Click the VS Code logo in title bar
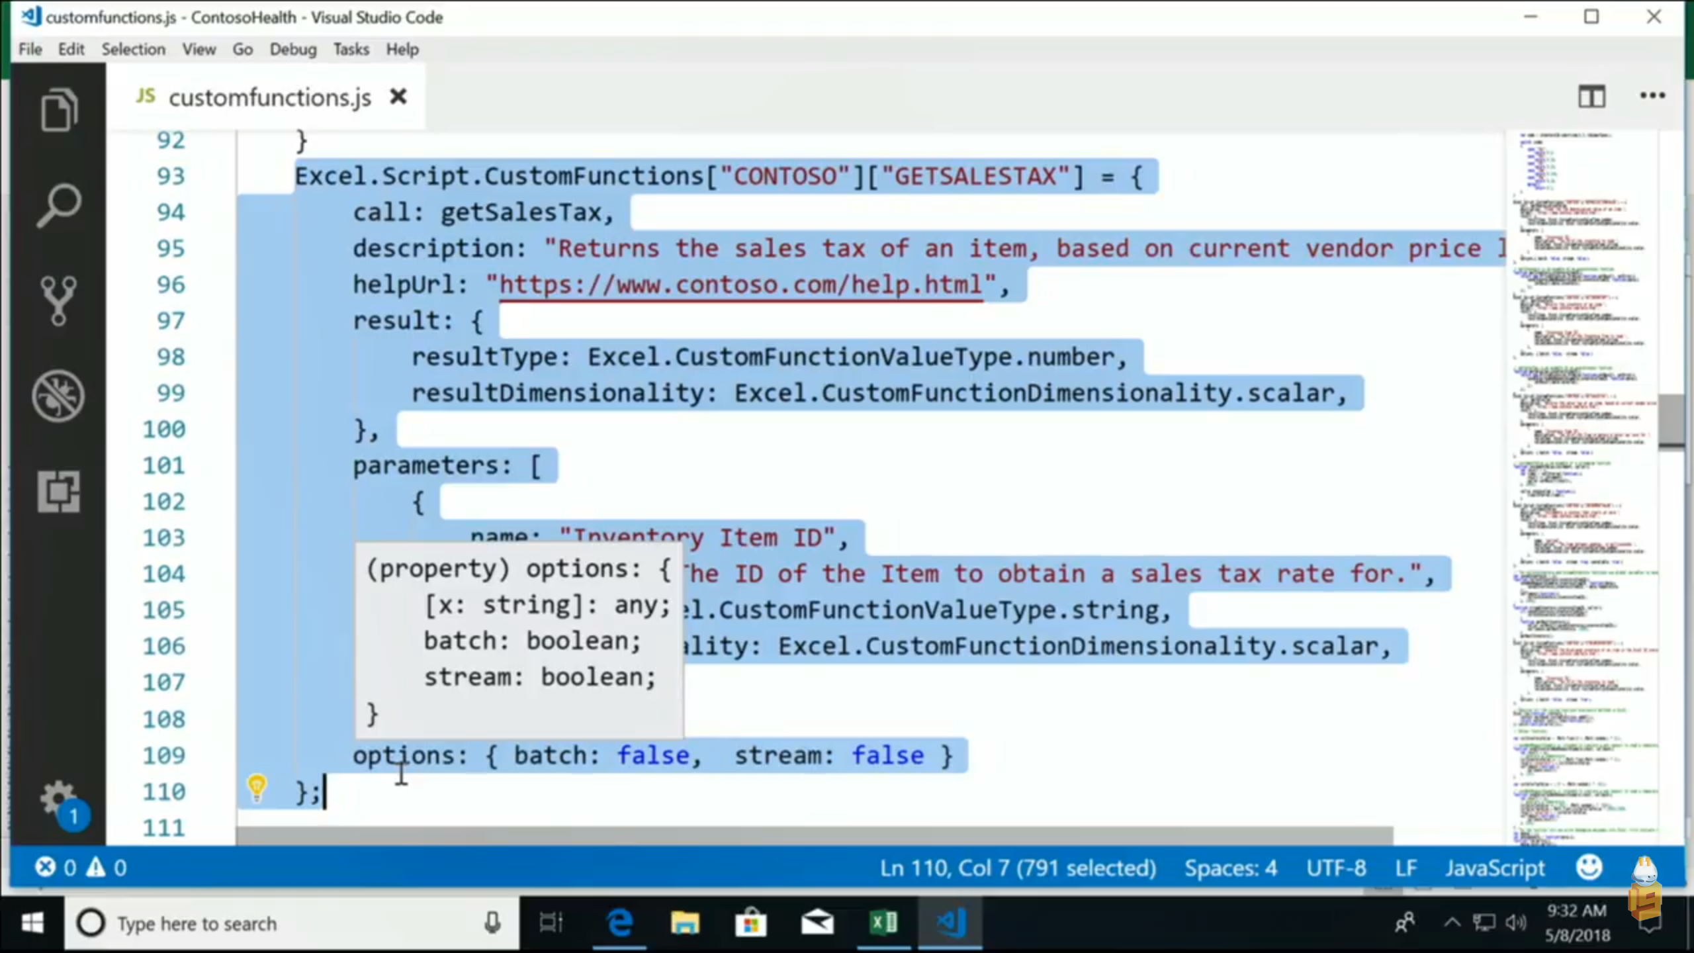 (30, 17)
